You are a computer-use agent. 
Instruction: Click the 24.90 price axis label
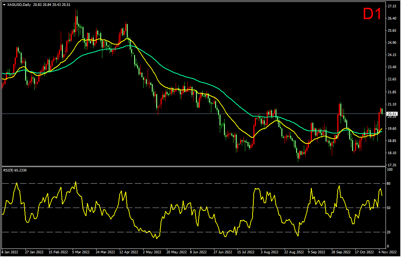click(392, 42)
